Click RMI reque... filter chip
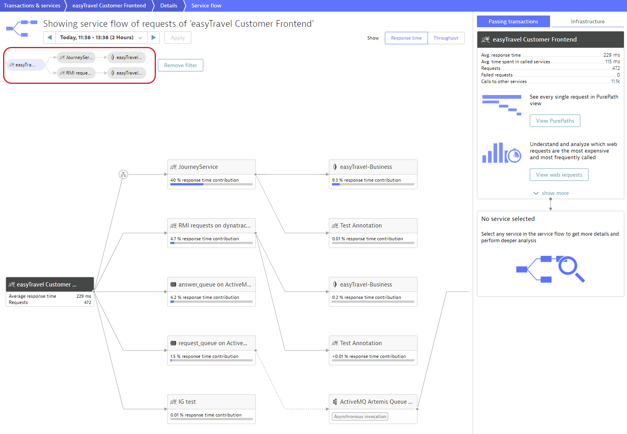Image resolution: width=627 pixels, height=434 pixels. 76,73
